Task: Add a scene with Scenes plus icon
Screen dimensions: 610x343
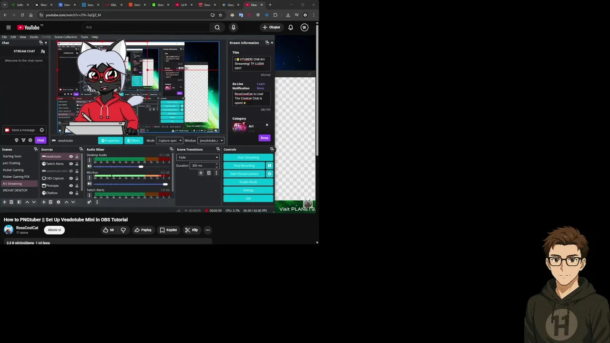Action: click(x=5, y=202)
